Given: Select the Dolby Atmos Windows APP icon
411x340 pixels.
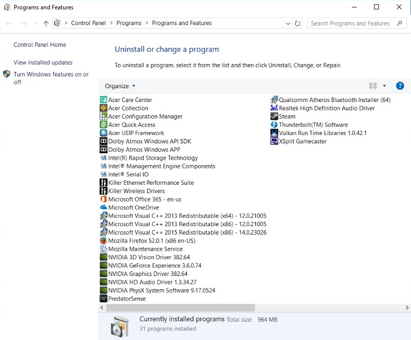Looking at the screenshot, I should click(103, 150).
